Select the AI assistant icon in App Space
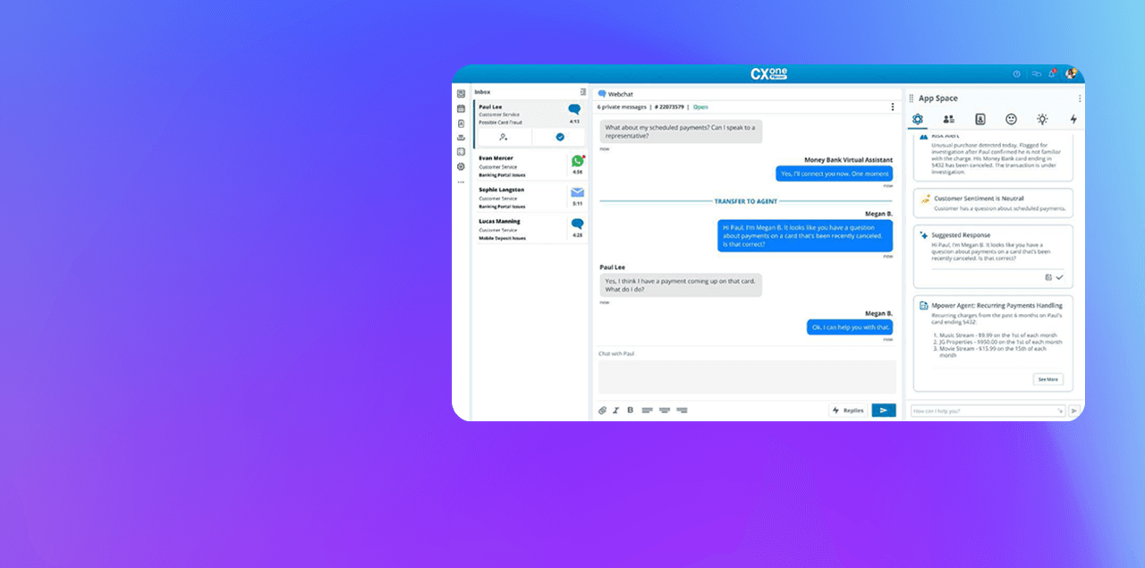Image resolution: width=1145 pixels, height=568 pixels. pyautogui.click(x=917, y=119)
